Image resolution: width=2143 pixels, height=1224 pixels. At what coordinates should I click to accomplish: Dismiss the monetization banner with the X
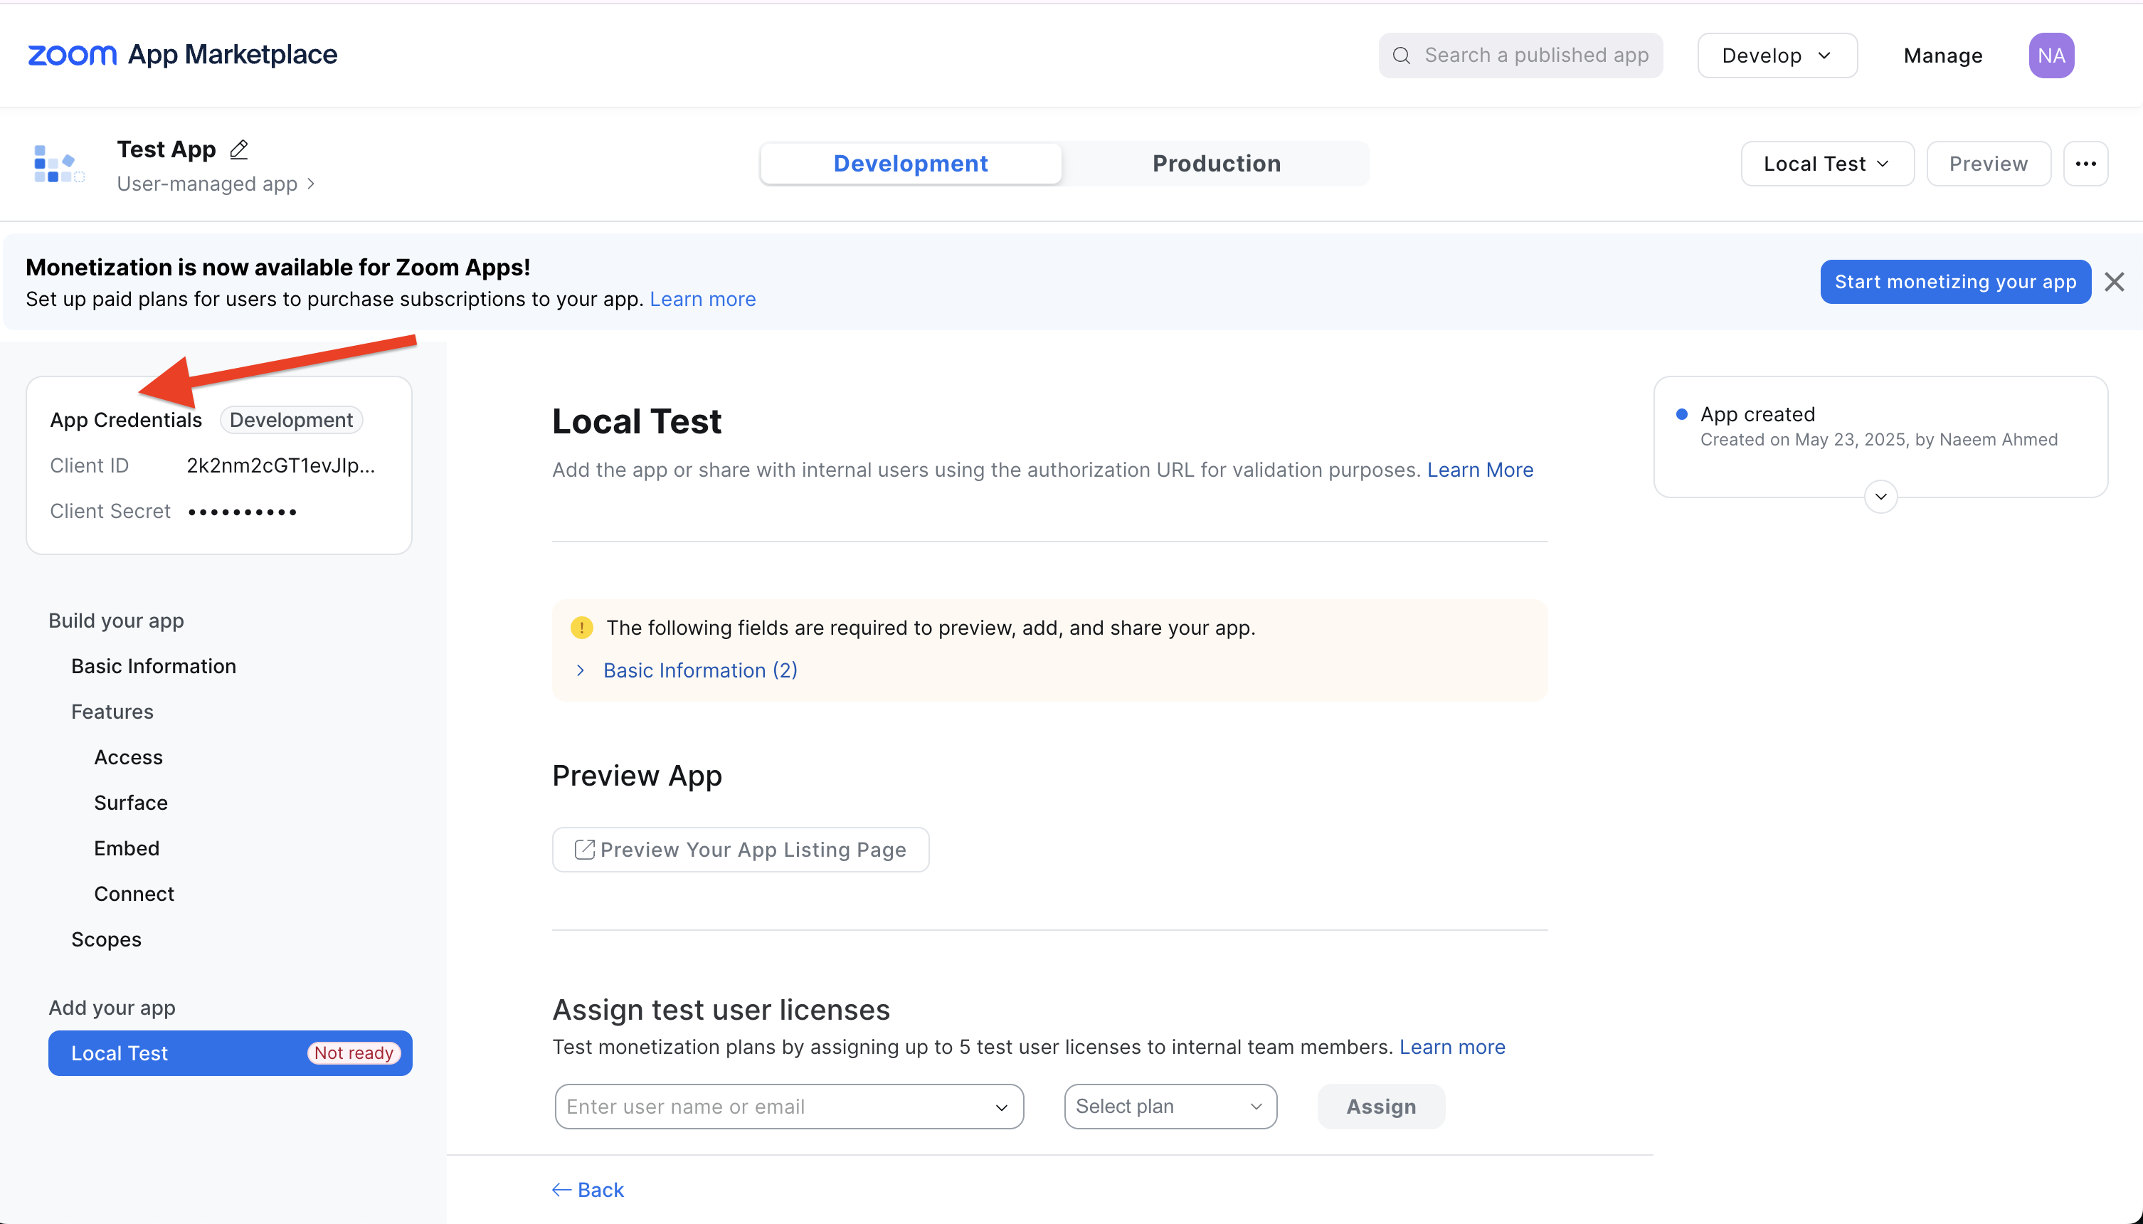coord(2114,283)
